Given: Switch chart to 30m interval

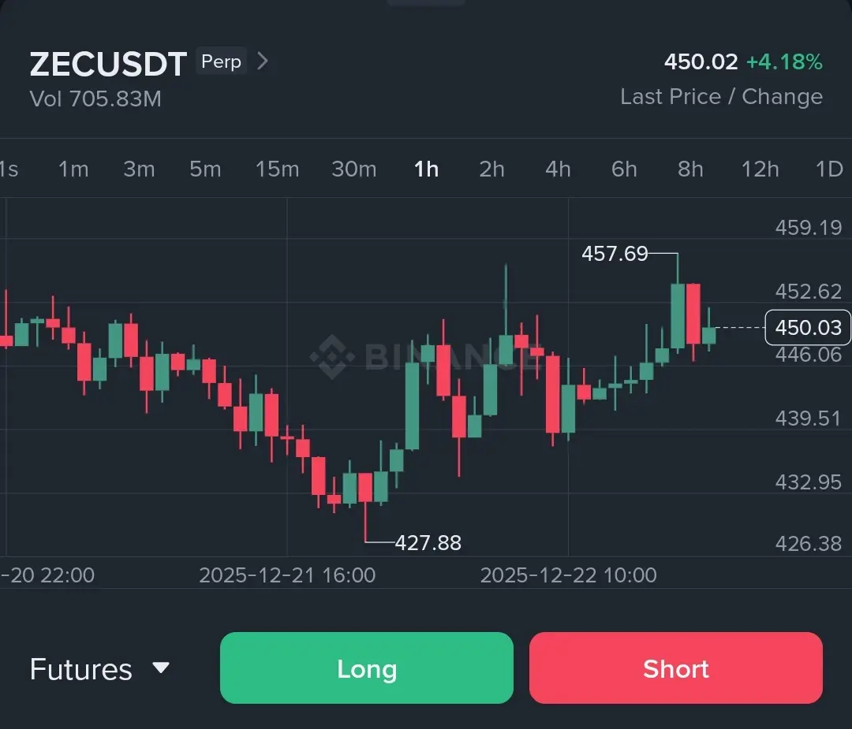Looking at the screenshot, I should coord(353,169).
